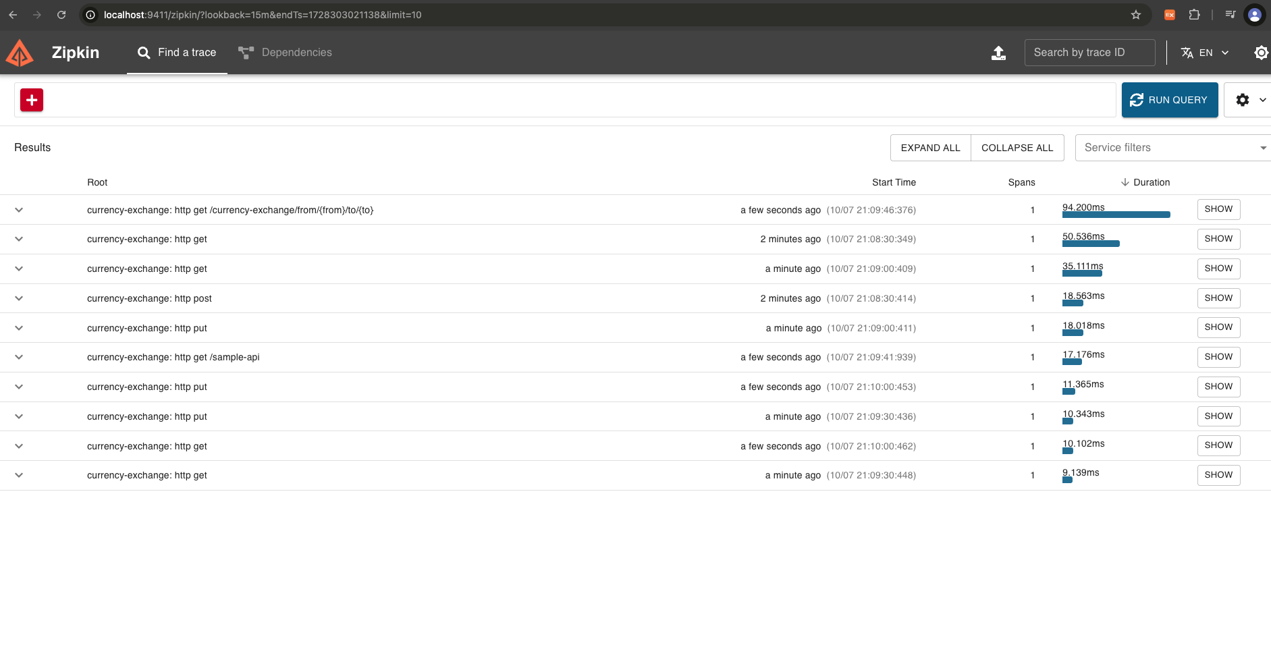Click timestamp (10/07 21:10:00:462)
This screenshot has width=1271, height=666.
tap(871, 446)
